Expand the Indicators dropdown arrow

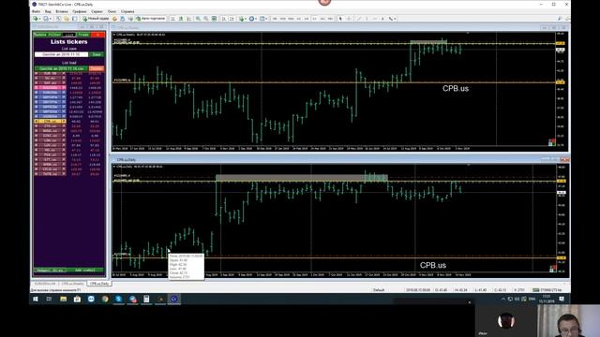point(246,19)
